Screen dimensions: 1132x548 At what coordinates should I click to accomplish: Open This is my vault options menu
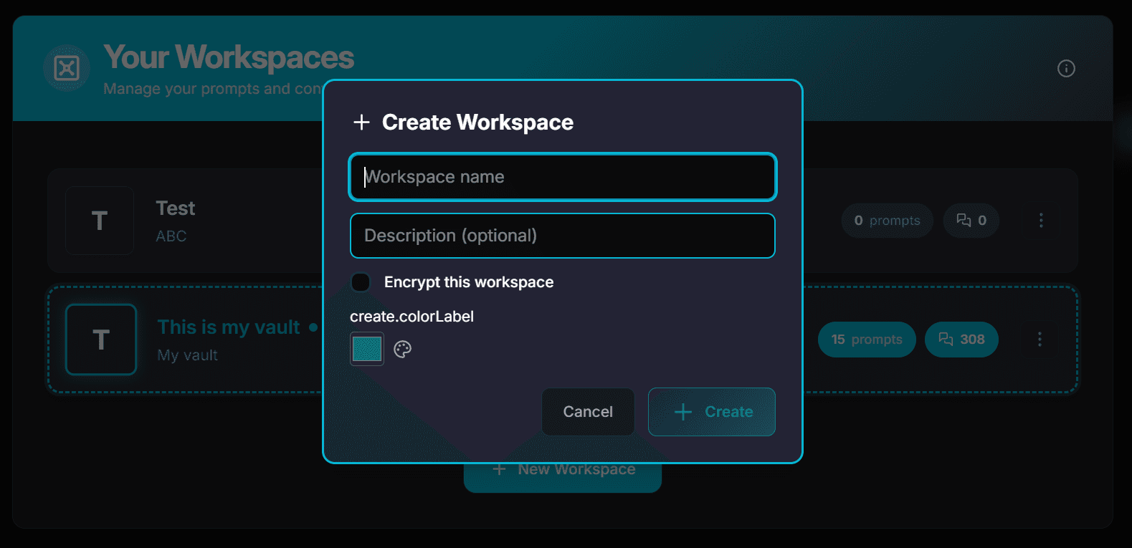1040,340
